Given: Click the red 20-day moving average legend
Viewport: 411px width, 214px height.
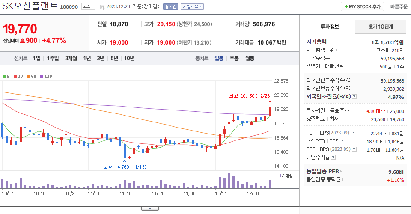Looking at the screenshot, I should pyautogui.click(x=18, y=76).
